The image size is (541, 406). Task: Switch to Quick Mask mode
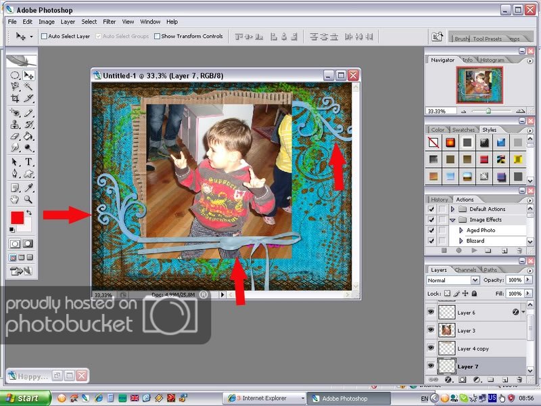[28, 244]
